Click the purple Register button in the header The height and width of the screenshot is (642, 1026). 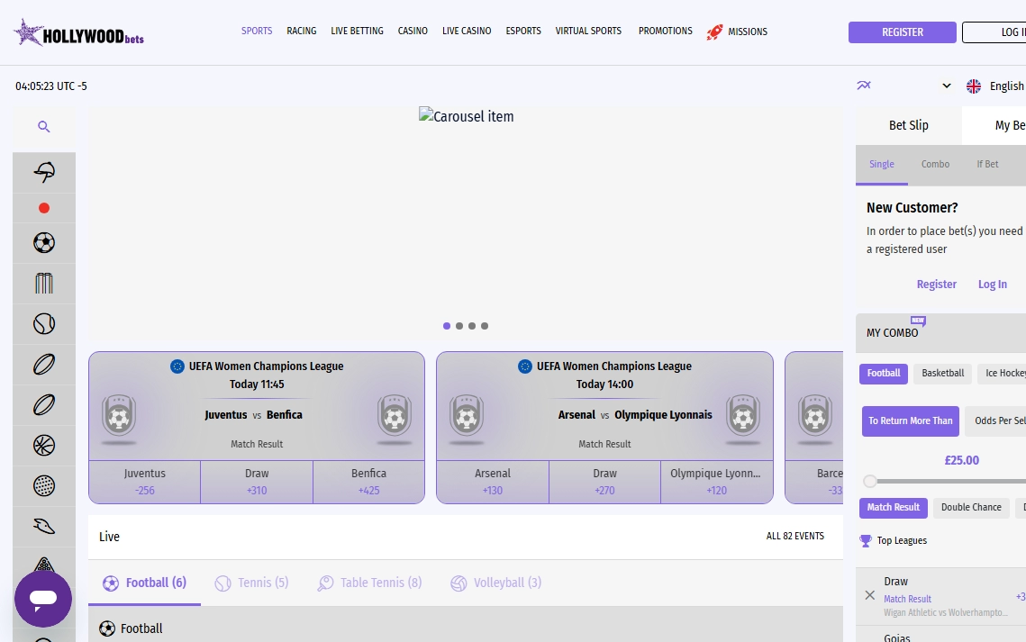903,32
